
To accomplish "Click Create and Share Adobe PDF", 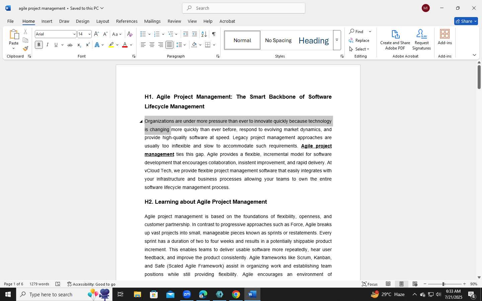I will (x=395, y=40).
